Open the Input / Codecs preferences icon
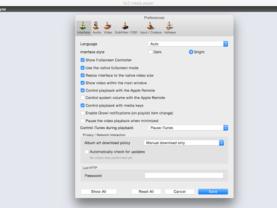The image size is (277, 208). coord(151,26)
